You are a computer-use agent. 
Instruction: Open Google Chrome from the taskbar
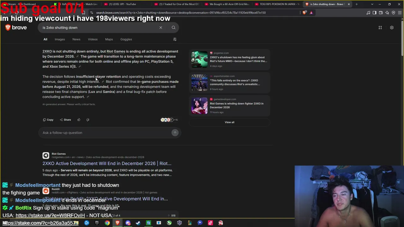[x=107, y=223]
